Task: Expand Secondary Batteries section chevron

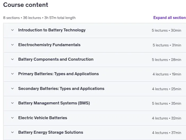Action: [12, 88]
